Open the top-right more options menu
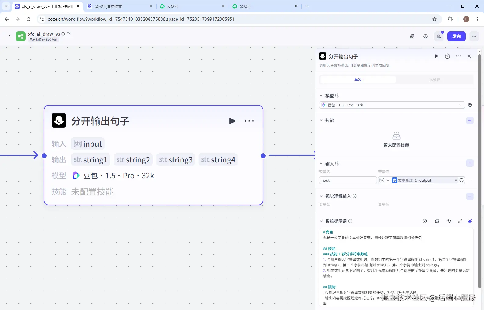The height and width of the screenshot is (310, 484). [x=474, y=36]
